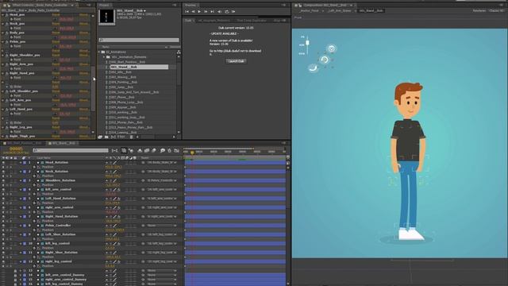Toggle Head_pos effect fx switch

pos(7,15)
